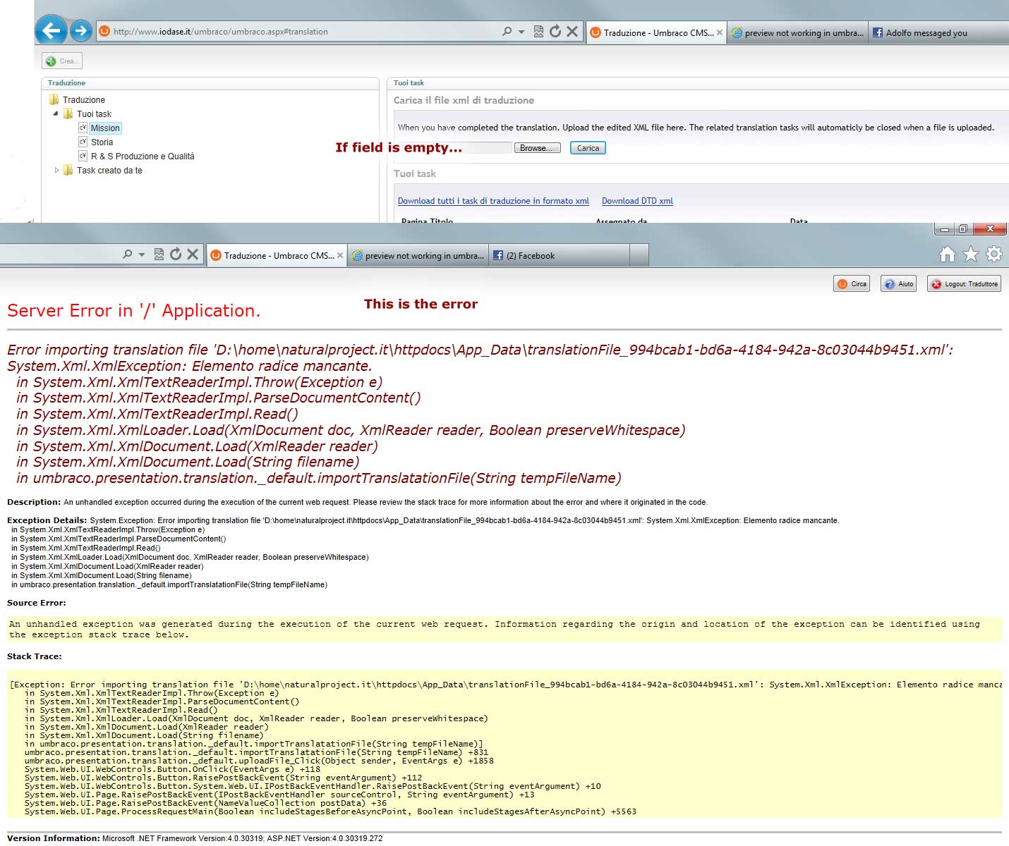Click the Mission document icon

tap(83, 128)
